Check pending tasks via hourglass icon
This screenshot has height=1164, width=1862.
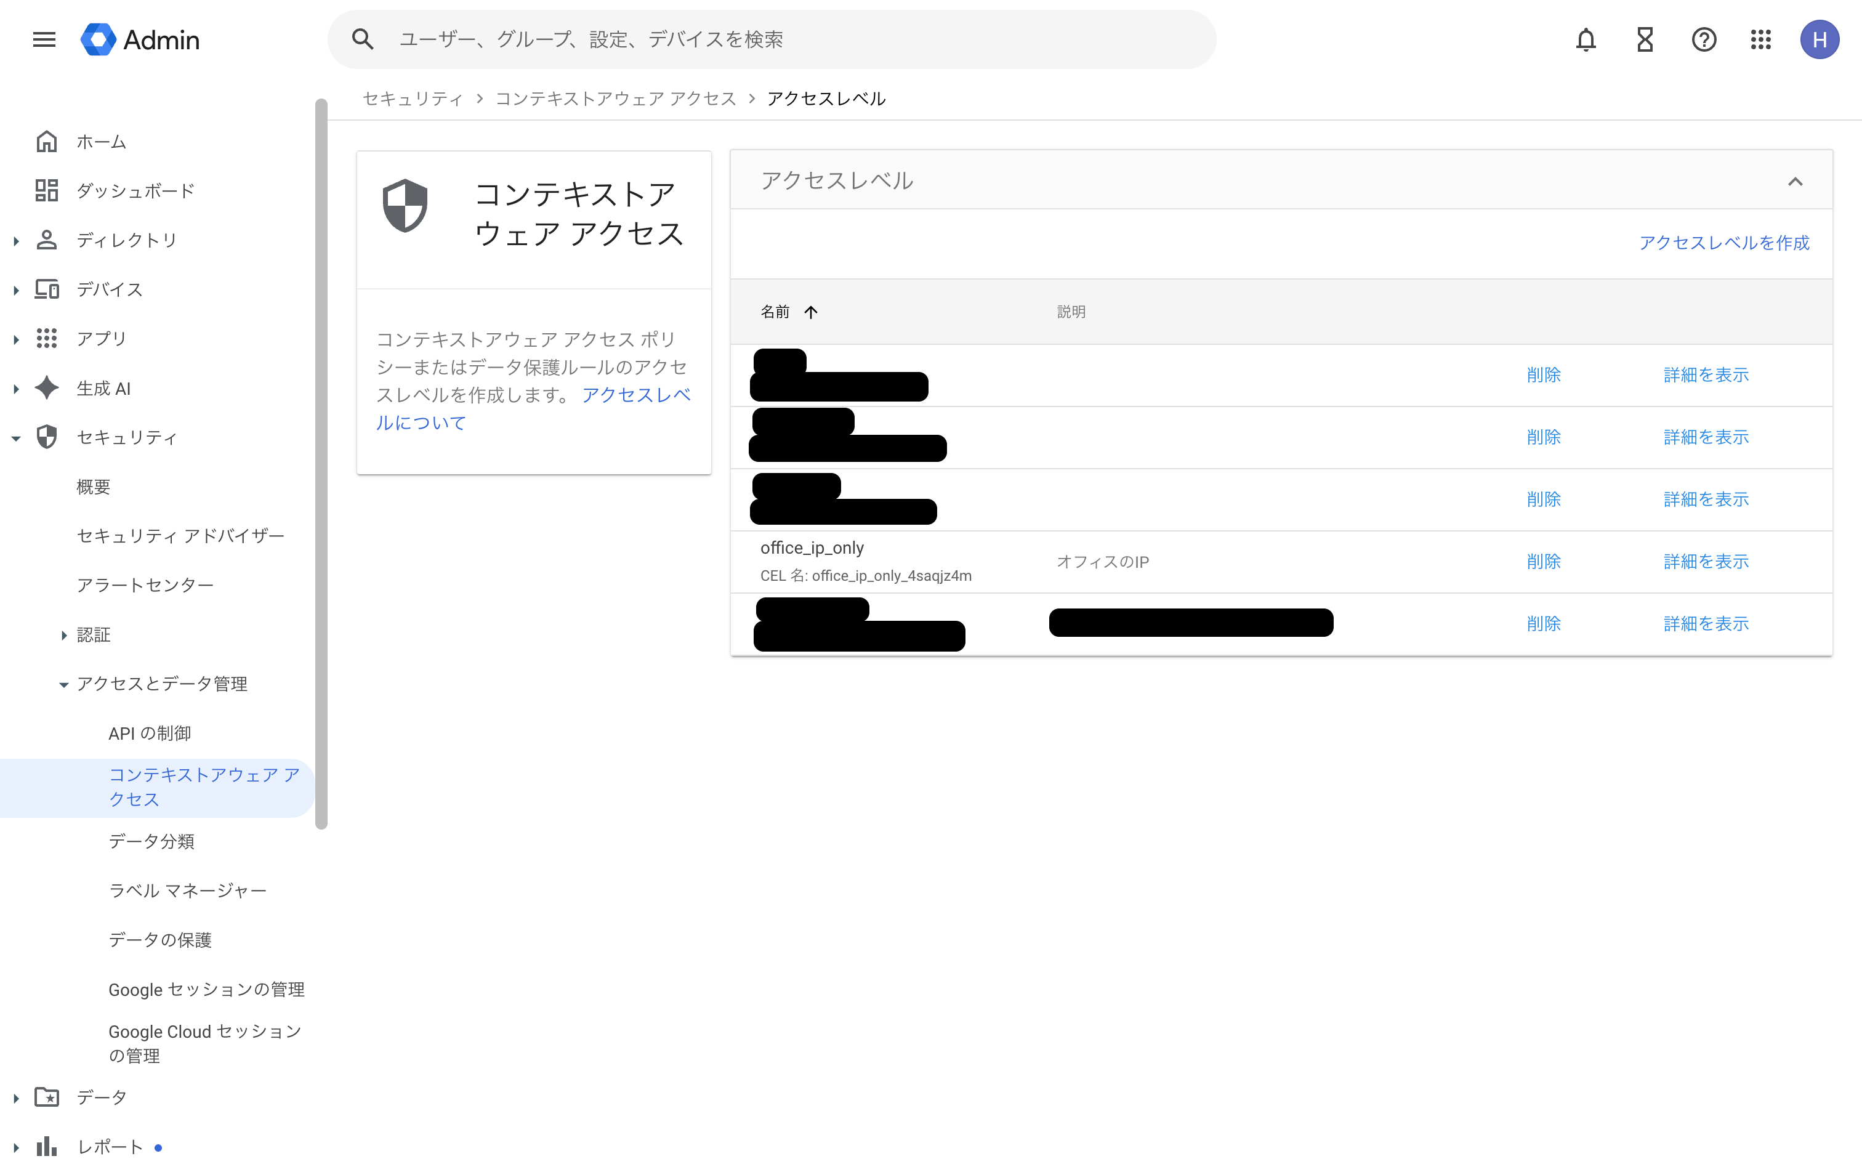tap(1644, 39)
